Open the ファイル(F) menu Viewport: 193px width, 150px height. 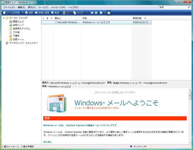(9, 7)
